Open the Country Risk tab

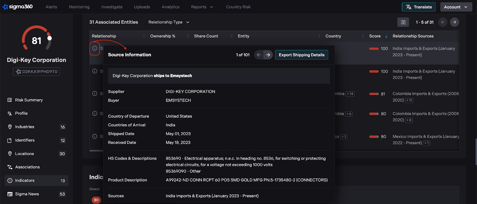point(238,7)
